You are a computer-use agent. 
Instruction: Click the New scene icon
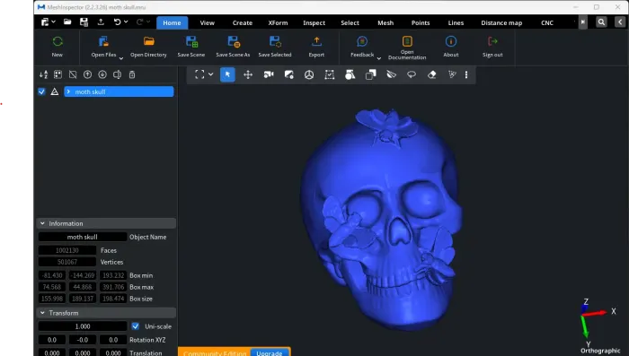point(58,41)
